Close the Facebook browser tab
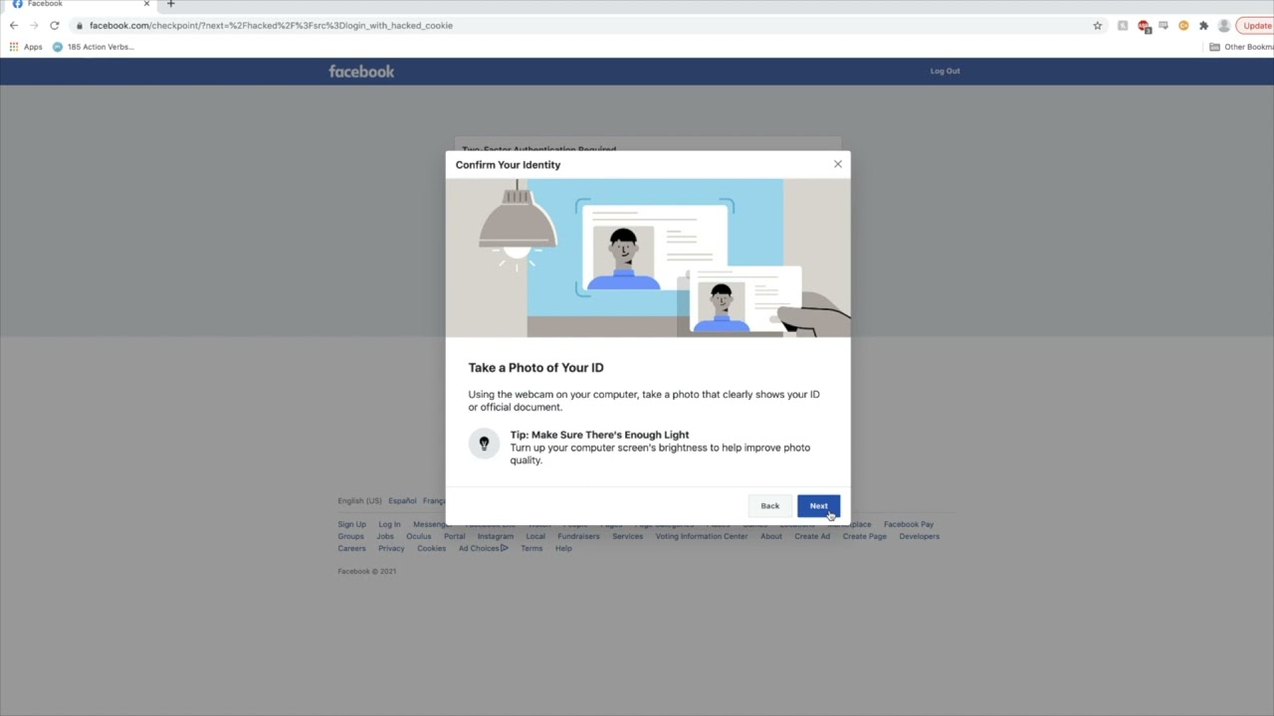The width and height of the screenshot is (1274, 716). (146, 4)
